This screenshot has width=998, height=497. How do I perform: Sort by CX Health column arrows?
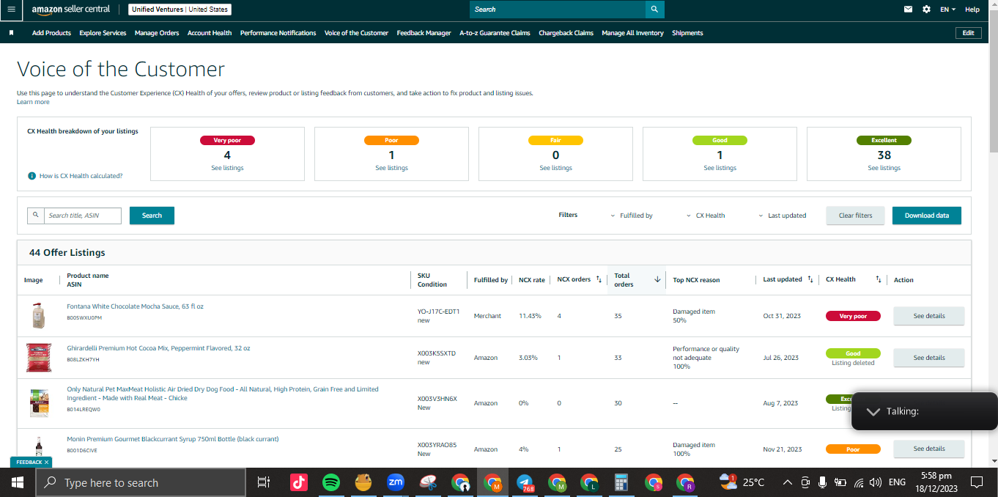tap(877, 279)
